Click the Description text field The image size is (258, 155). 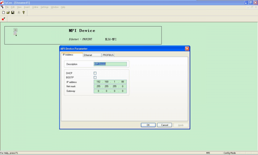(110, 64)
